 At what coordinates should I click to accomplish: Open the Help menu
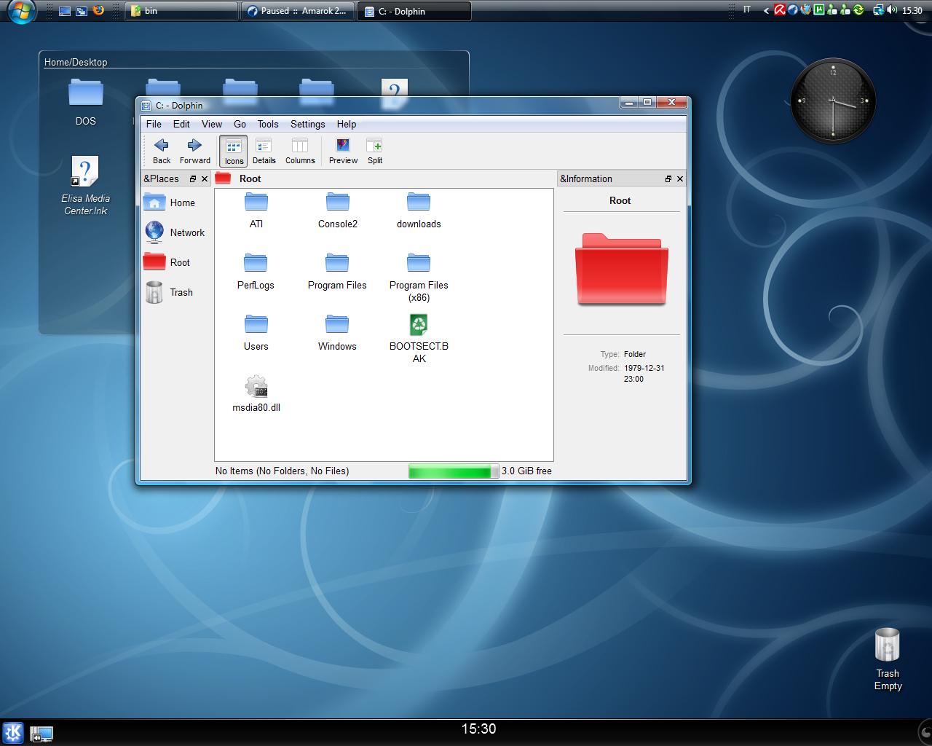coord(347,124)
